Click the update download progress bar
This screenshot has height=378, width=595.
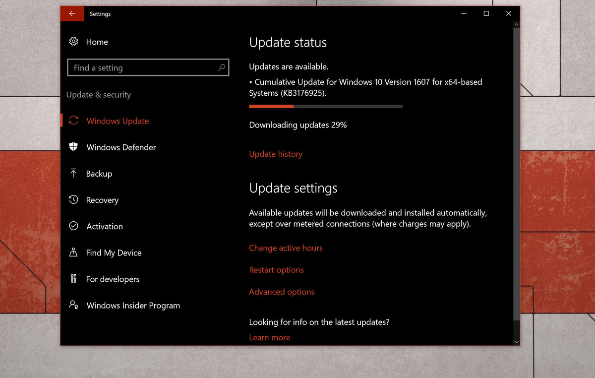[x=326, y=106]
